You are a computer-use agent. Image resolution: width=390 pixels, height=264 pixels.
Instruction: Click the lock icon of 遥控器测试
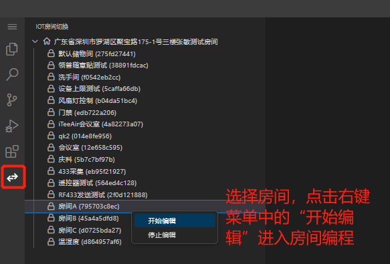tap(51, 182)
